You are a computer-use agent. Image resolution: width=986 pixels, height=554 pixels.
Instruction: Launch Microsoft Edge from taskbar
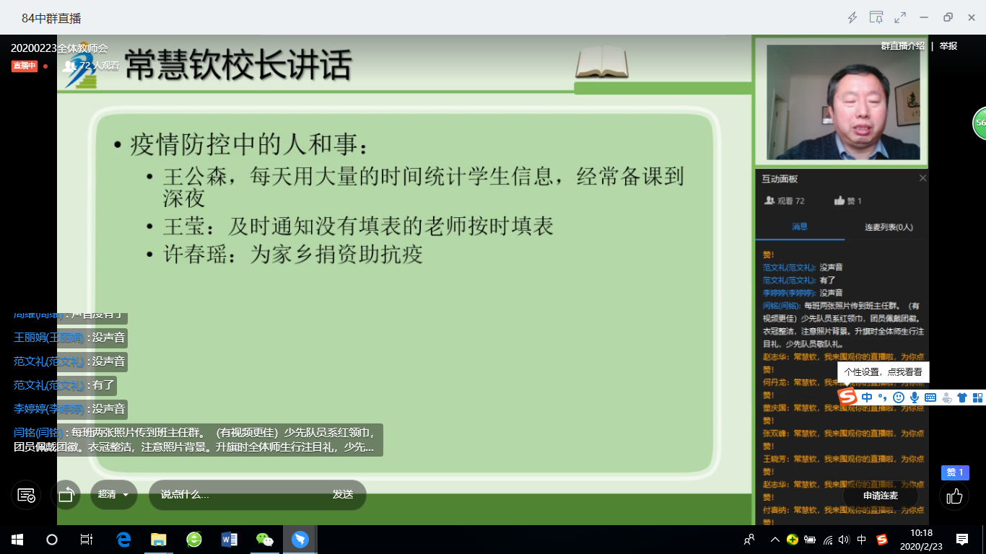(123, 539)
